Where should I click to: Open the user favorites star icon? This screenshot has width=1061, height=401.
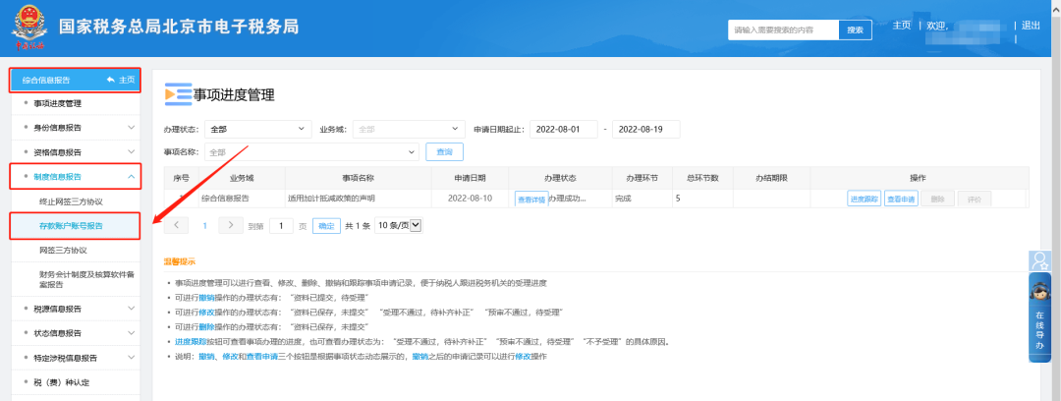point(1039,259)
